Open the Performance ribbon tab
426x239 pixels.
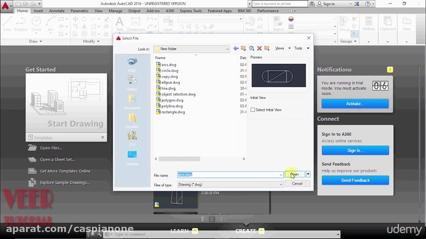[x=267, y=11]
